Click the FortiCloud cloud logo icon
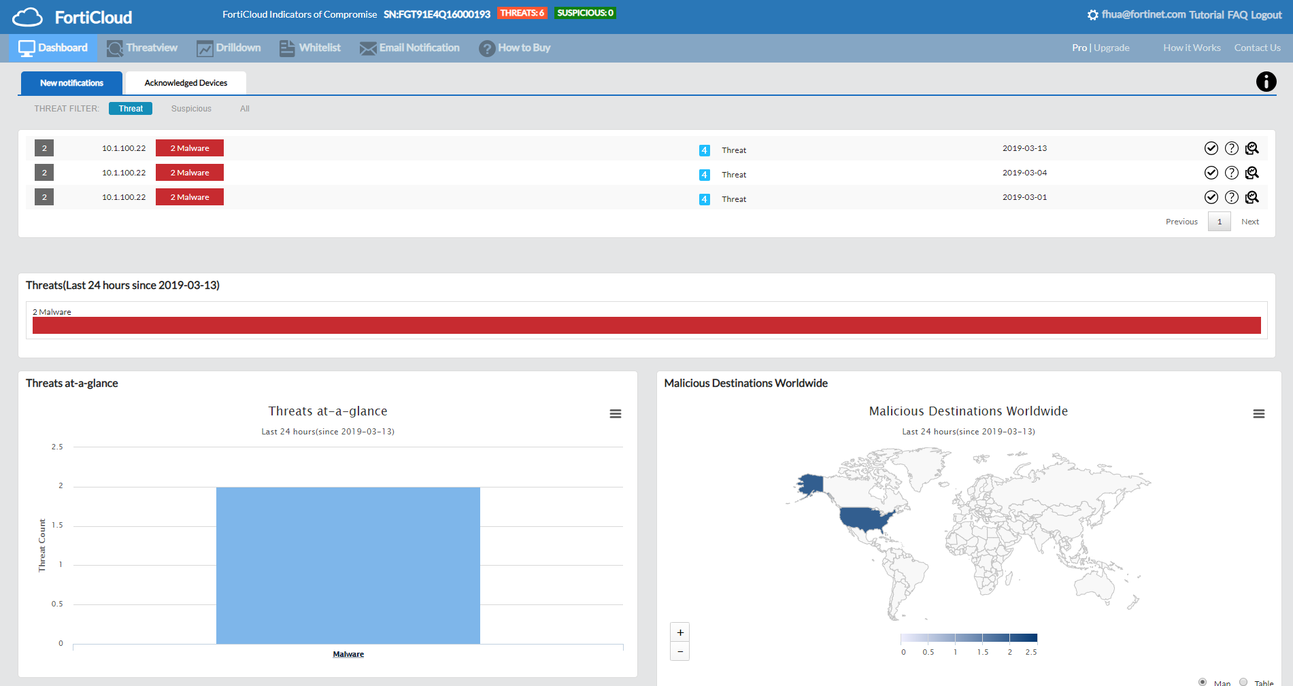The image size is (1293, 686). pyautogui.click(x=27, y=17)
